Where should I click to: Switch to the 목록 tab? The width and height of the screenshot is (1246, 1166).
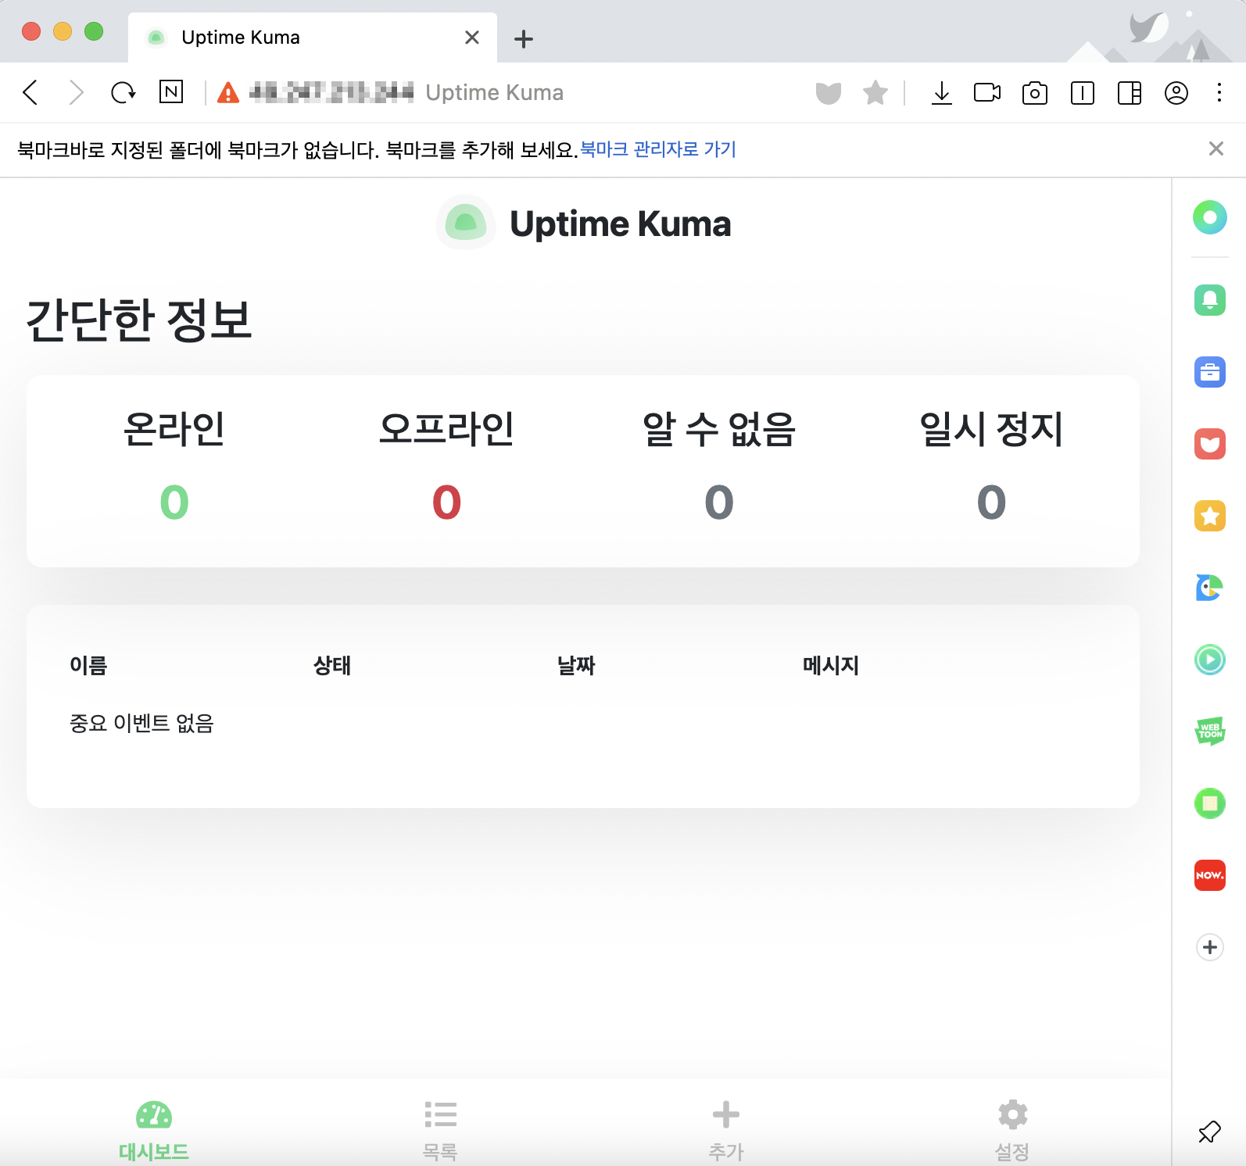coord(440,1130)
